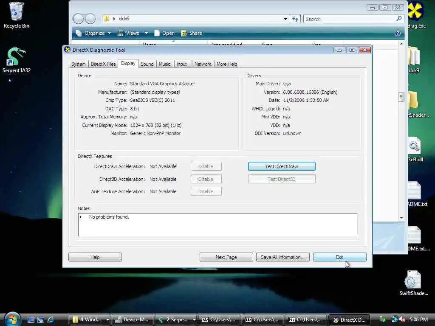Click the Explorer forward navigation button

90,19
